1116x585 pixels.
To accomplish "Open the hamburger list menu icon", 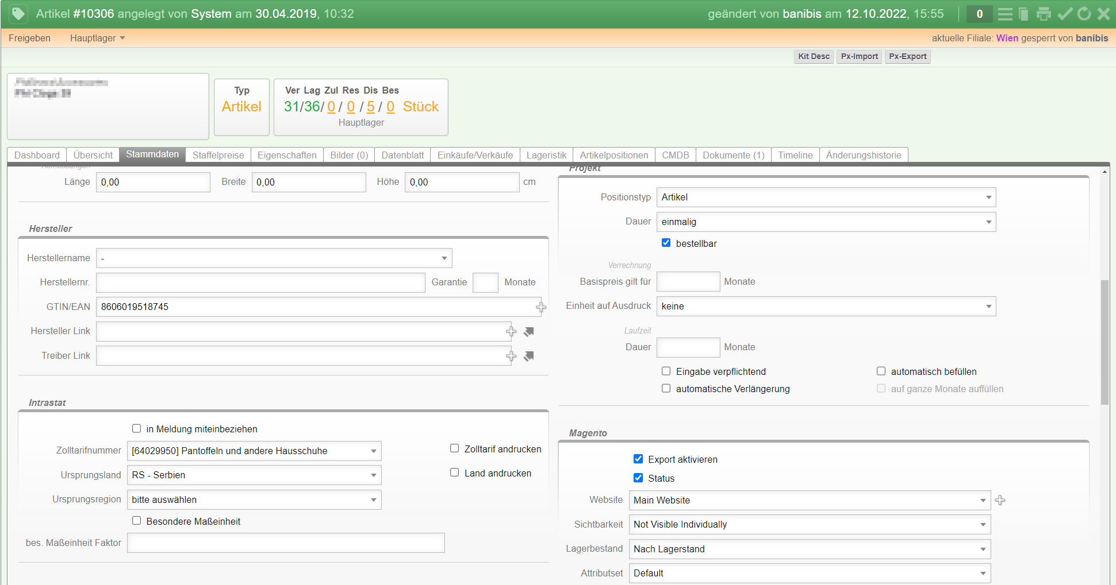I will pos(1005,14).
